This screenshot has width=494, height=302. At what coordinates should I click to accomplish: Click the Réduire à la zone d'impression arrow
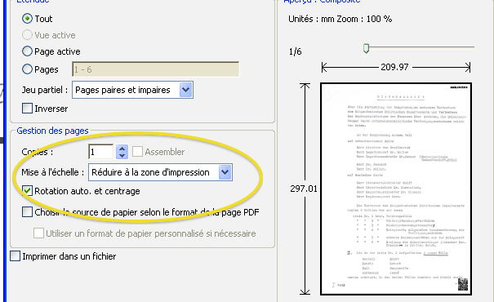[x=225, y=172]
